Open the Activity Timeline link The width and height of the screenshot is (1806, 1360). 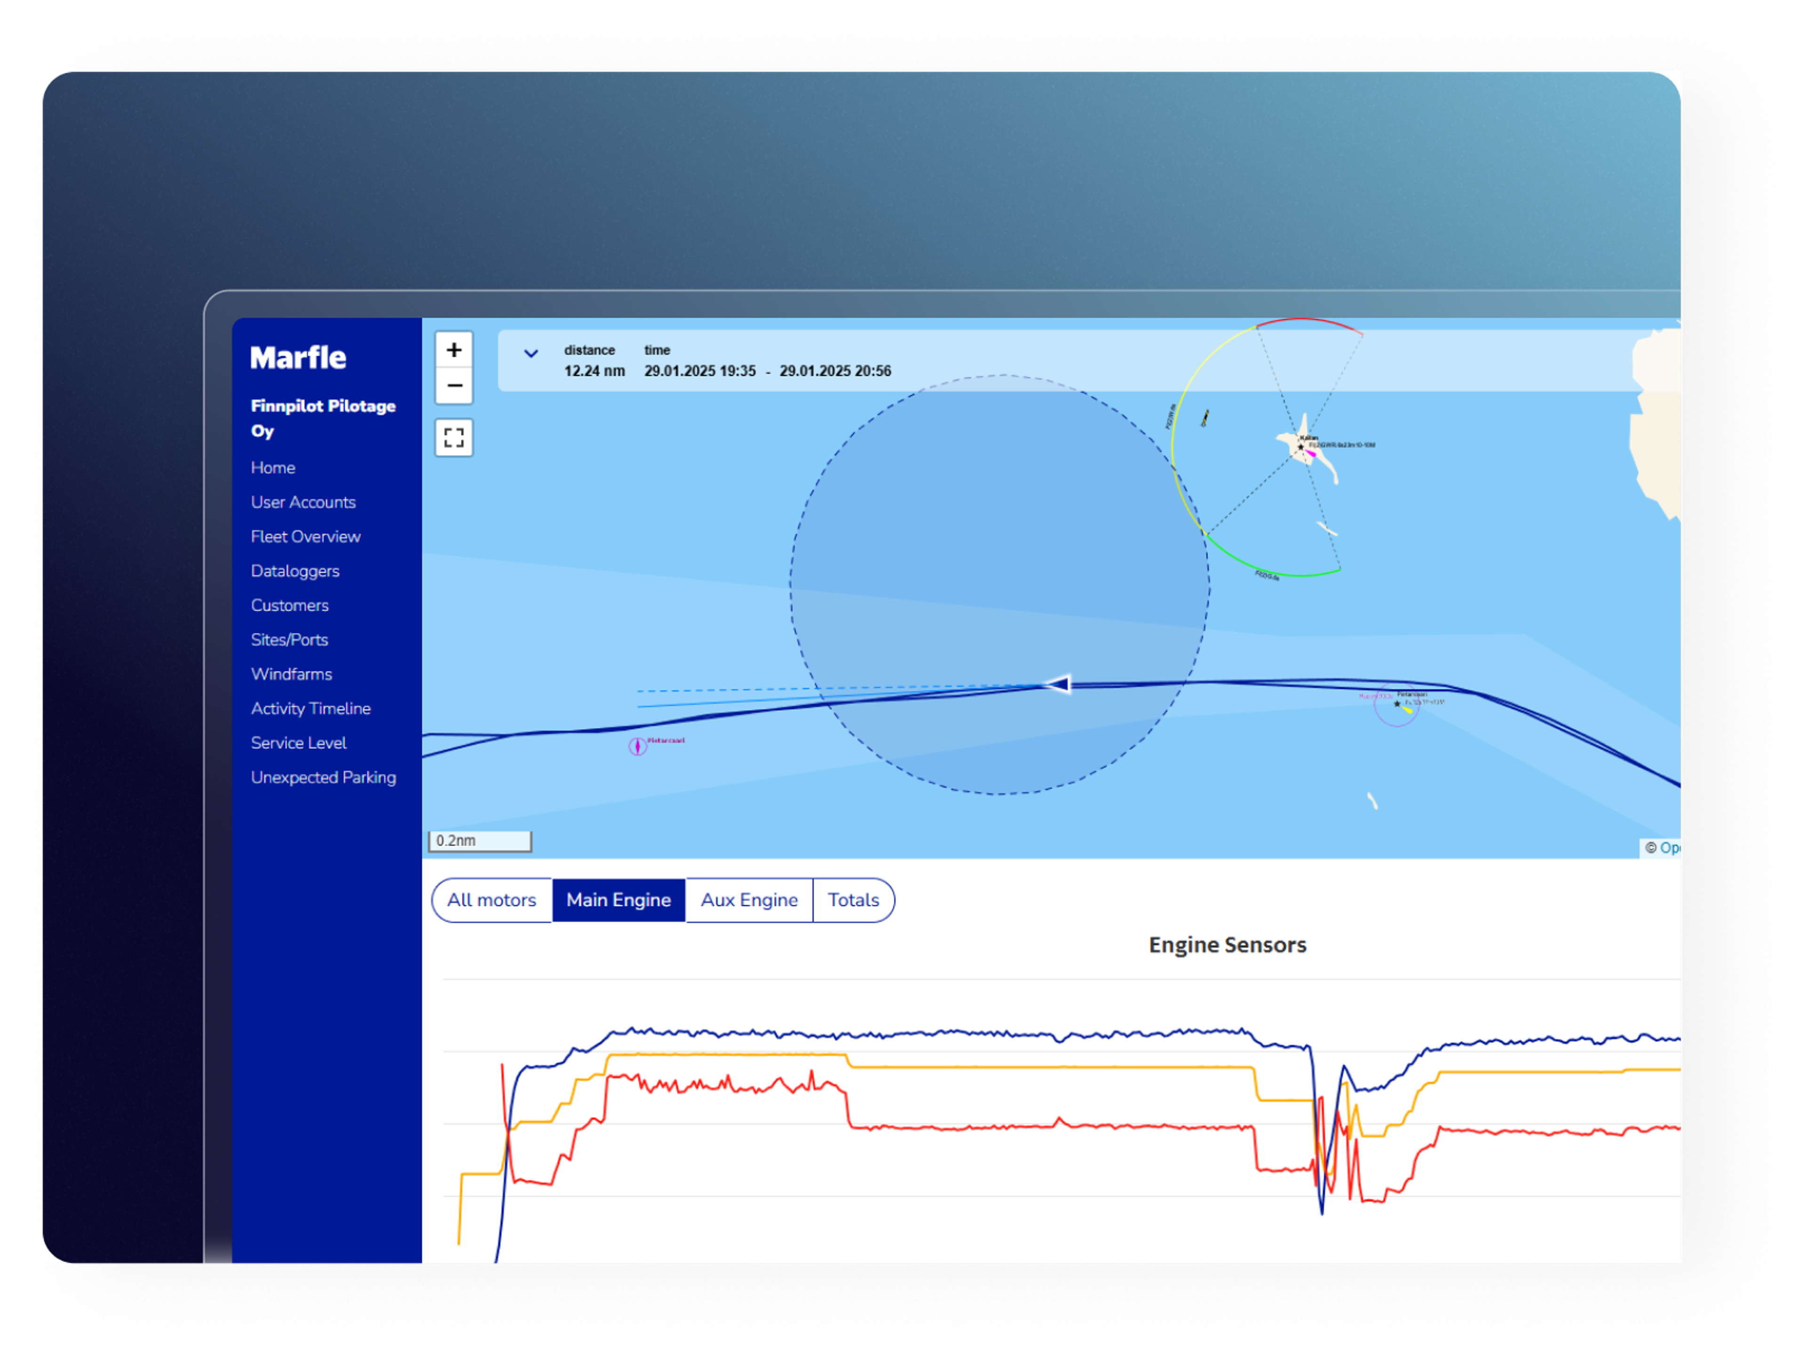[x=310, y=708]
